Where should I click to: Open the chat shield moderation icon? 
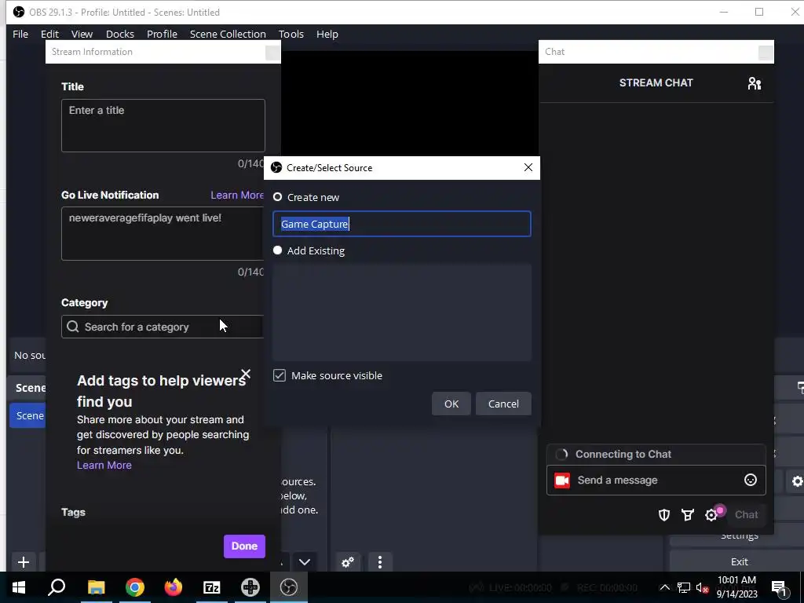point(664,515)
